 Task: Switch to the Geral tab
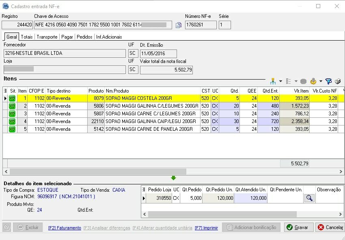12,37
